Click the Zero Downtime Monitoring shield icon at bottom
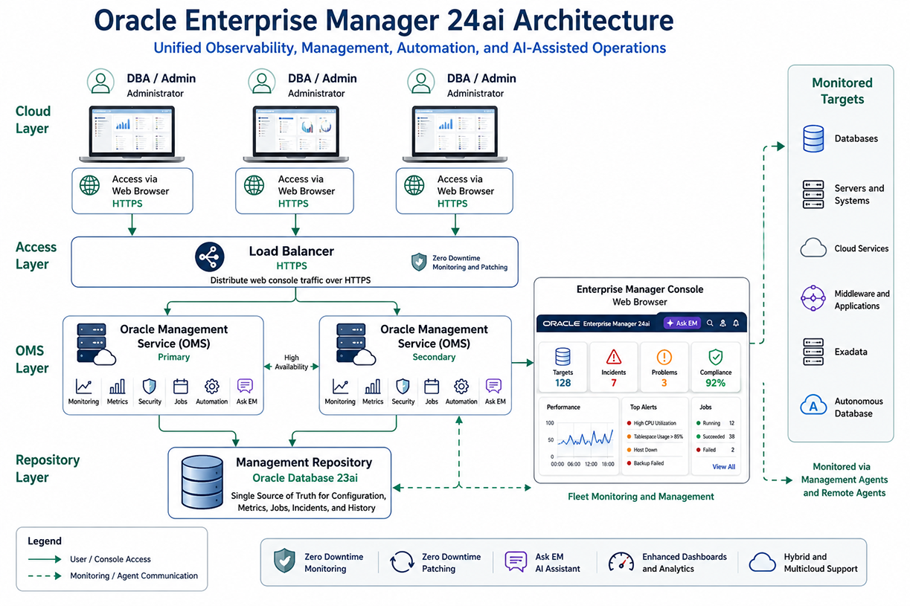Viewport: 910px width, 606px height. pos(284,561)
